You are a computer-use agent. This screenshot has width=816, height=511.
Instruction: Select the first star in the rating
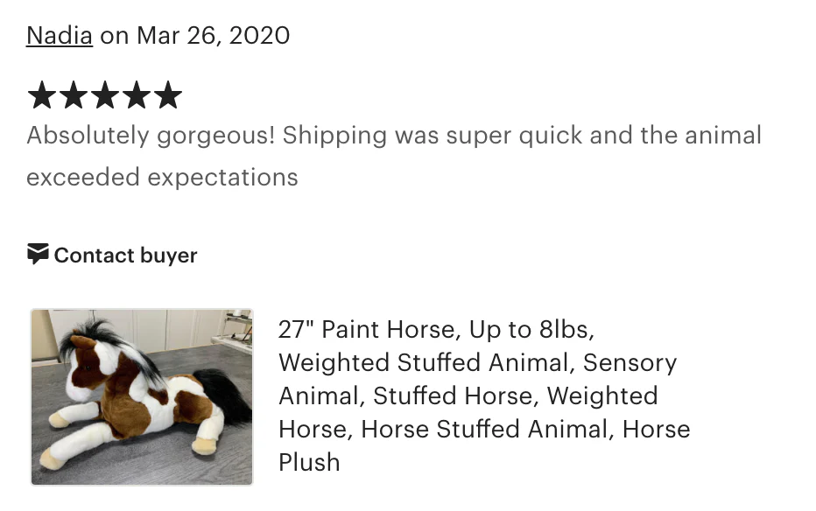coord(41,94)
